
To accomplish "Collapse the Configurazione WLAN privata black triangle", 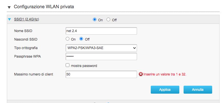I will (x=9, y=7).
